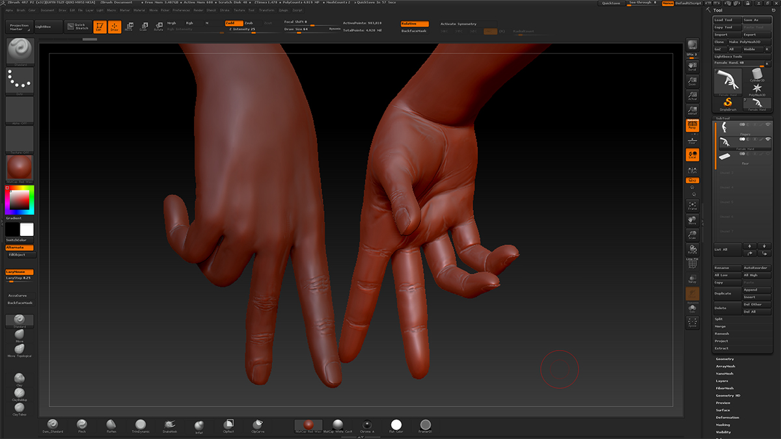Choose the MatCap White Cavity material
This screenshot has height=439, width=781.
338,425
